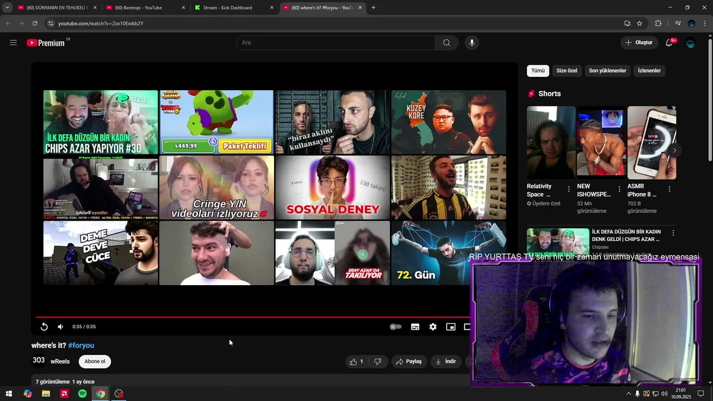Dislike the video with thumbs down

click(378, 361)
